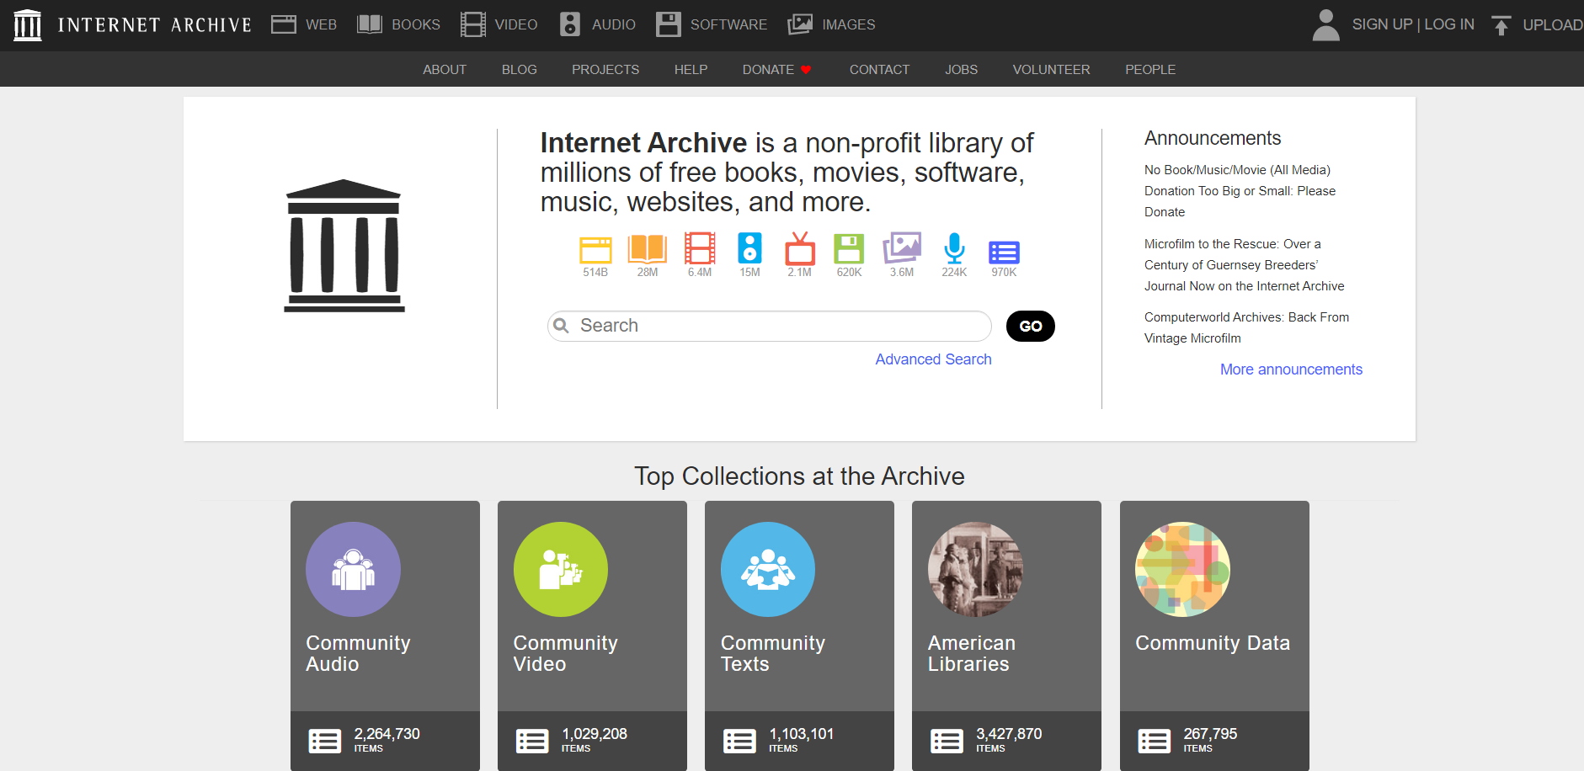Open the VOLUNTEER menu item
Image resolution: width=1584 pixels, height=771 pixels.
pyautogui.click(x=1052, y=69)
